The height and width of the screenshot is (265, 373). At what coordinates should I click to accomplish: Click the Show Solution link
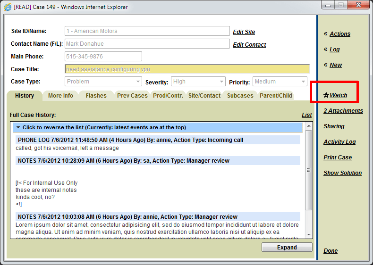(x=343, y=173)
